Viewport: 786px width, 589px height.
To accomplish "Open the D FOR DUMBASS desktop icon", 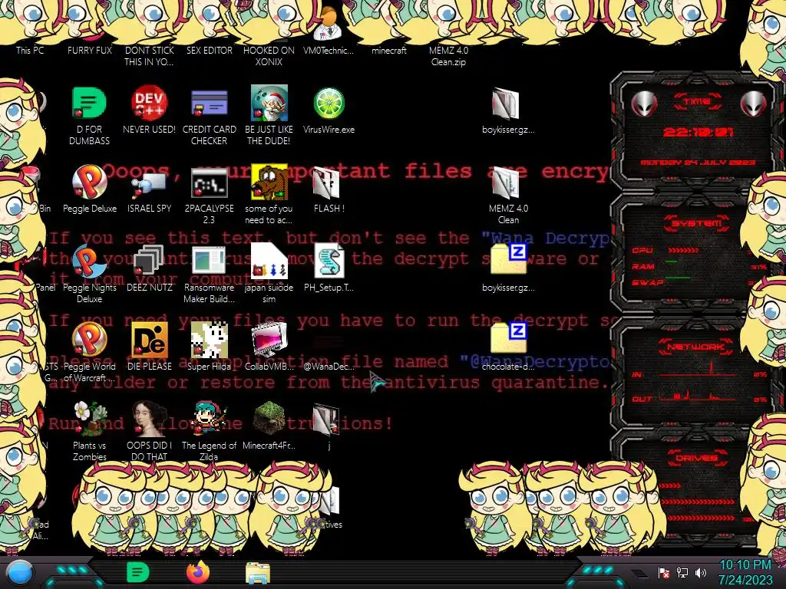I will [x=89, y=104].
